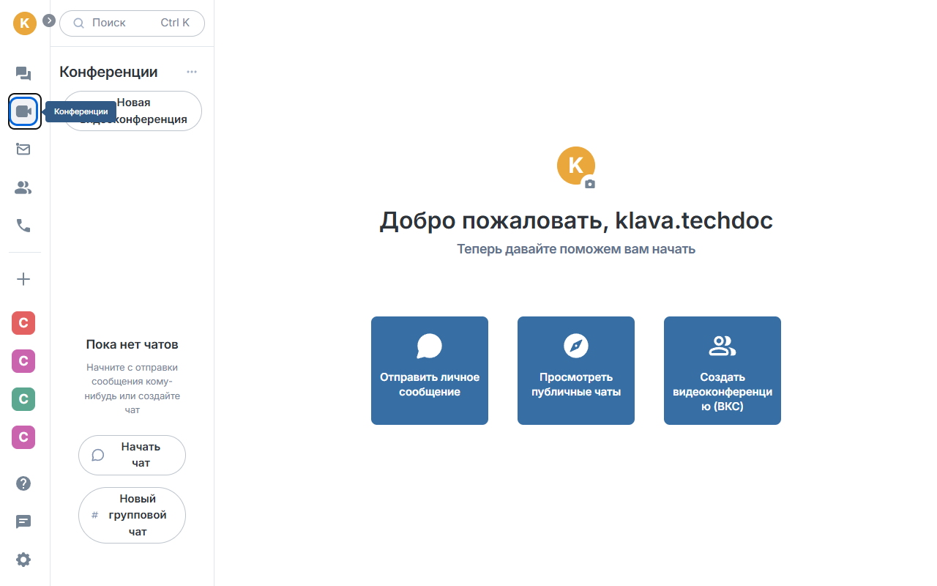Open the help question mark icon
This screenshot has width=937, height=586.
click(23, 483)
